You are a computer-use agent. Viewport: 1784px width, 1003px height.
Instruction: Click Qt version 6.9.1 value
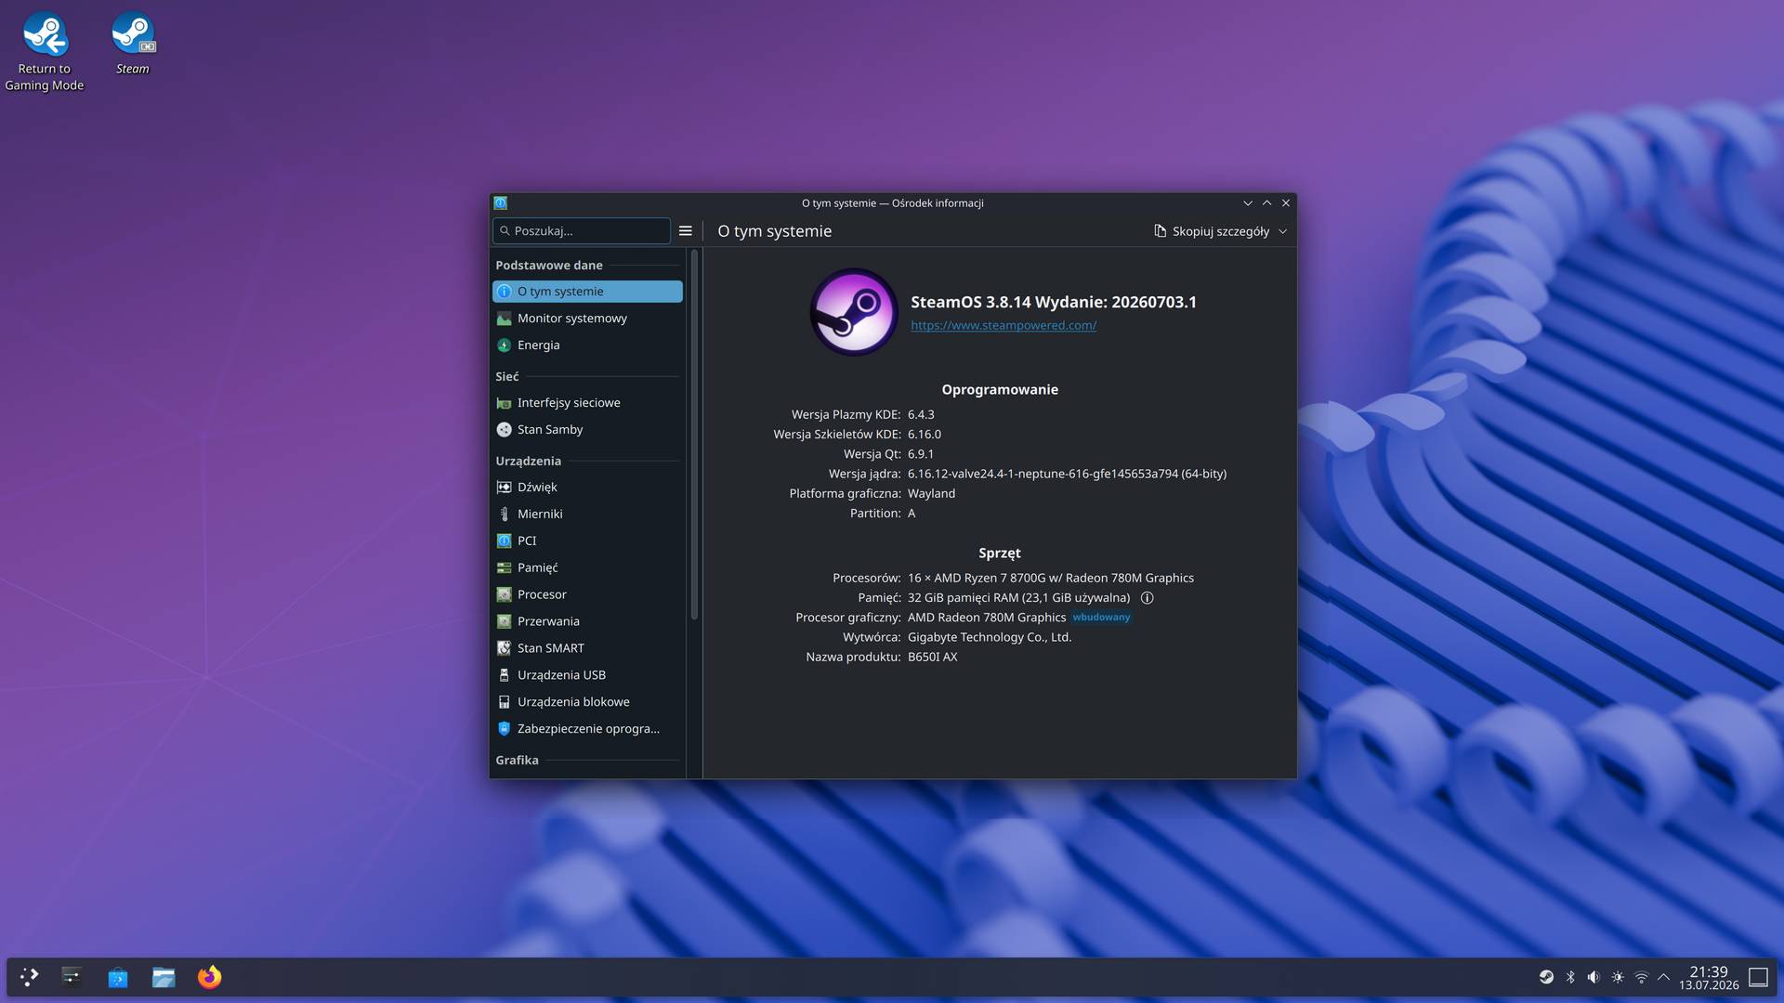pos(921,454)
